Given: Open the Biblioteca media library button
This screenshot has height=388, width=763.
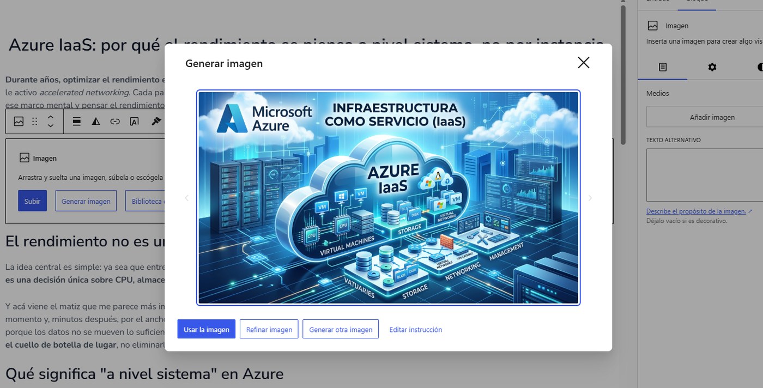Looking at the screenshot, I should pos(146,201).
